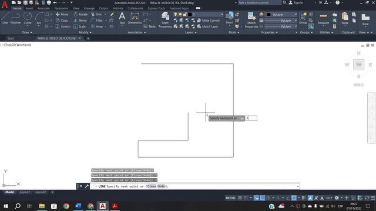The image size is (376, 211).
Task: Toggle polar tracking in status bar
Action: (268, 198)
